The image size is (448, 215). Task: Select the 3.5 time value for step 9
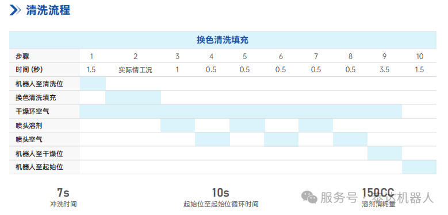point(385,69)
